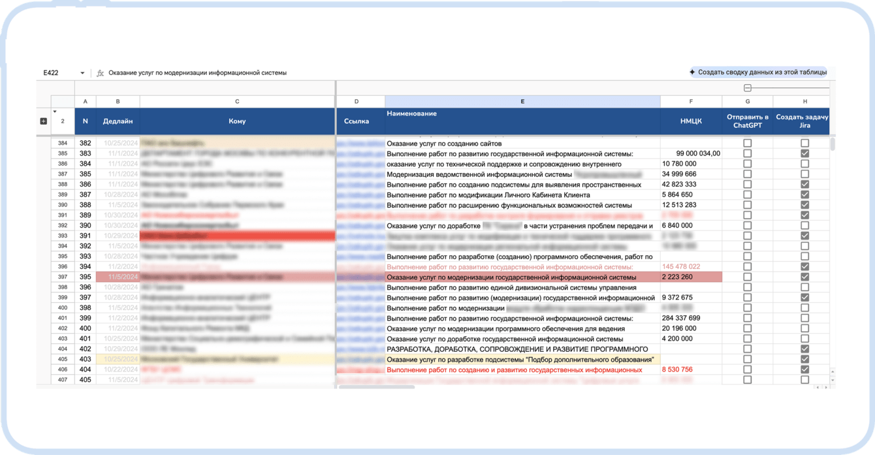The height and width of the screenshot is (455, 875).
Task: Tick ChatGPT checkbox for N 384
Action: pyautogui.click(x=748, y=164)
